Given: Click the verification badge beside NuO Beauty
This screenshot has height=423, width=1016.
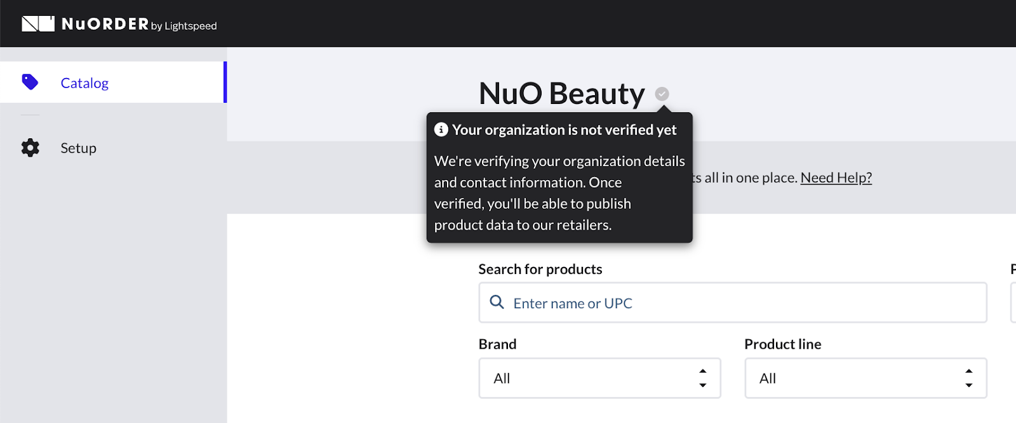Looking at the screenshot, I should pyautogui.click(x=662, y=94).
